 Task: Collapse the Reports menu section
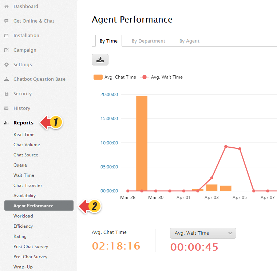[23, 123]
